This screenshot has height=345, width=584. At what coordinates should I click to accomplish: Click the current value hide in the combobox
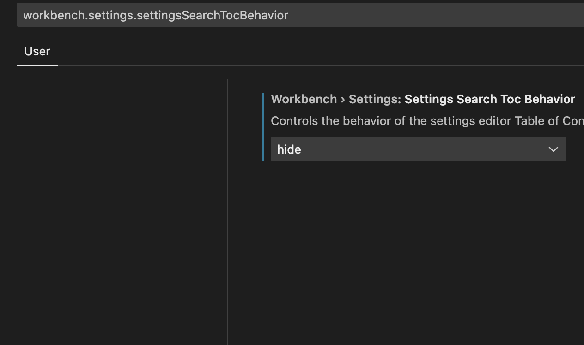coord(289,149)
